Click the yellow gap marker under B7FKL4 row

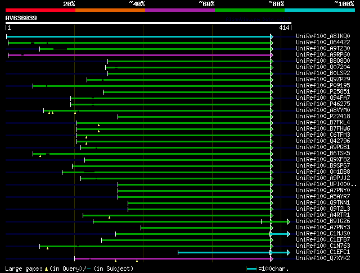(x=99, y=125)
